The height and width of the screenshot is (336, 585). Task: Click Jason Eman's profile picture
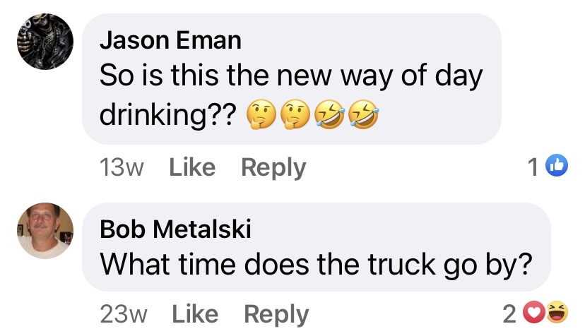click(x=44, y=43)
